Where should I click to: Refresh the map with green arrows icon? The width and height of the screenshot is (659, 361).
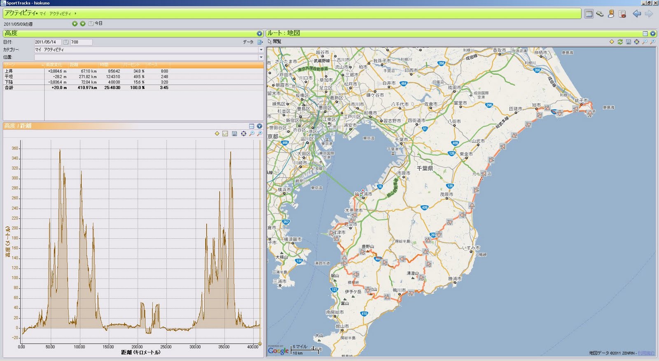tap(620, 42)
